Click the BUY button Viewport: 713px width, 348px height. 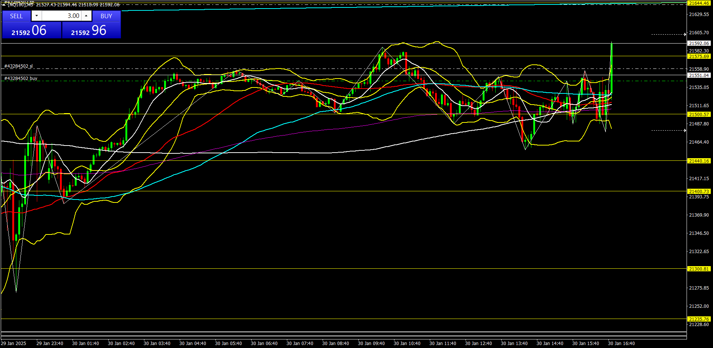[x=106, y=16]
